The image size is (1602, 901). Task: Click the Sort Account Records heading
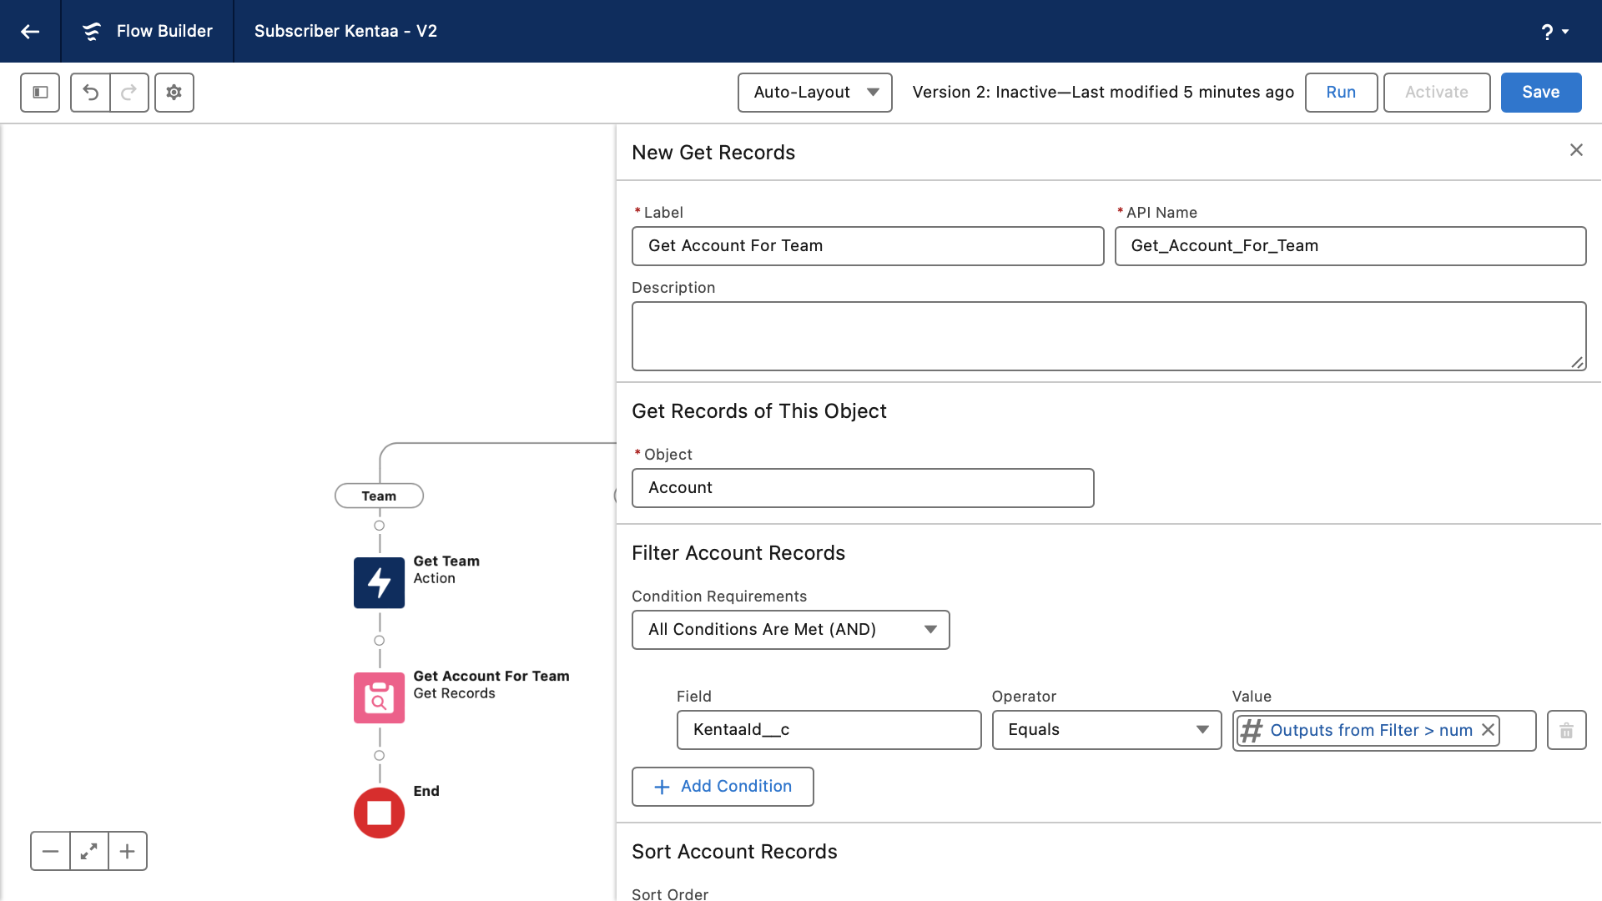click(x=734, y=852)
